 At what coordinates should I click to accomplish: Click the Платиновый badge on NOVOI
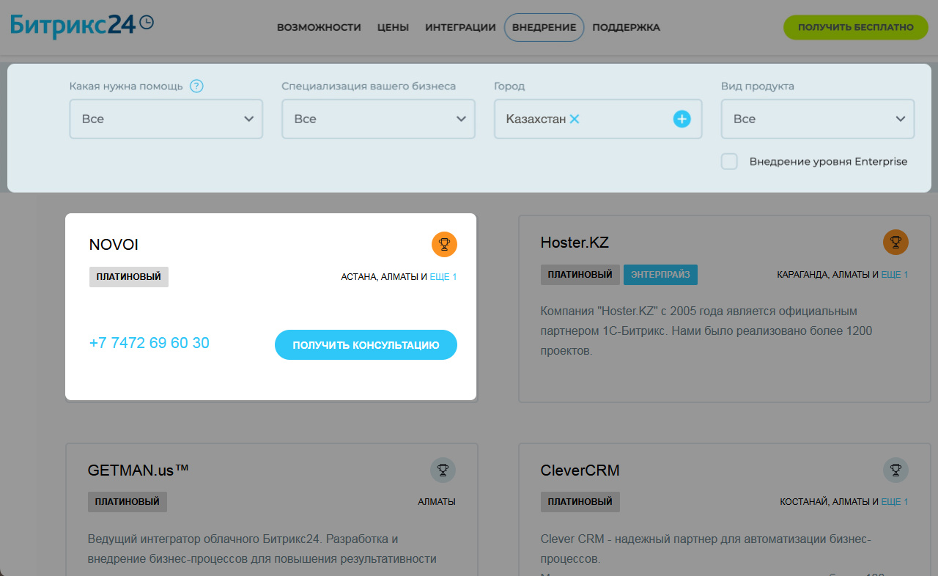tap(129, 277)
